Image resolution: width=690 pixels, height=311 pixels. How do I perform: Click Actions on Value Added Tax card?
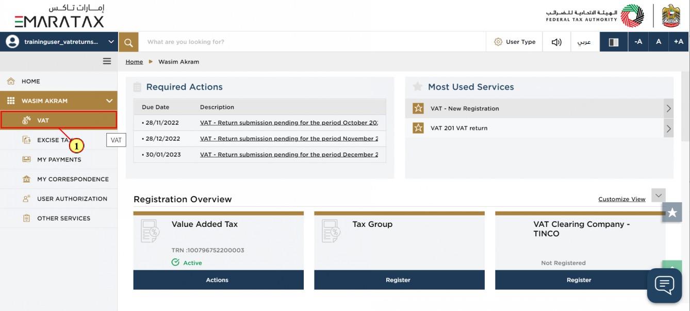click(218, 280)
